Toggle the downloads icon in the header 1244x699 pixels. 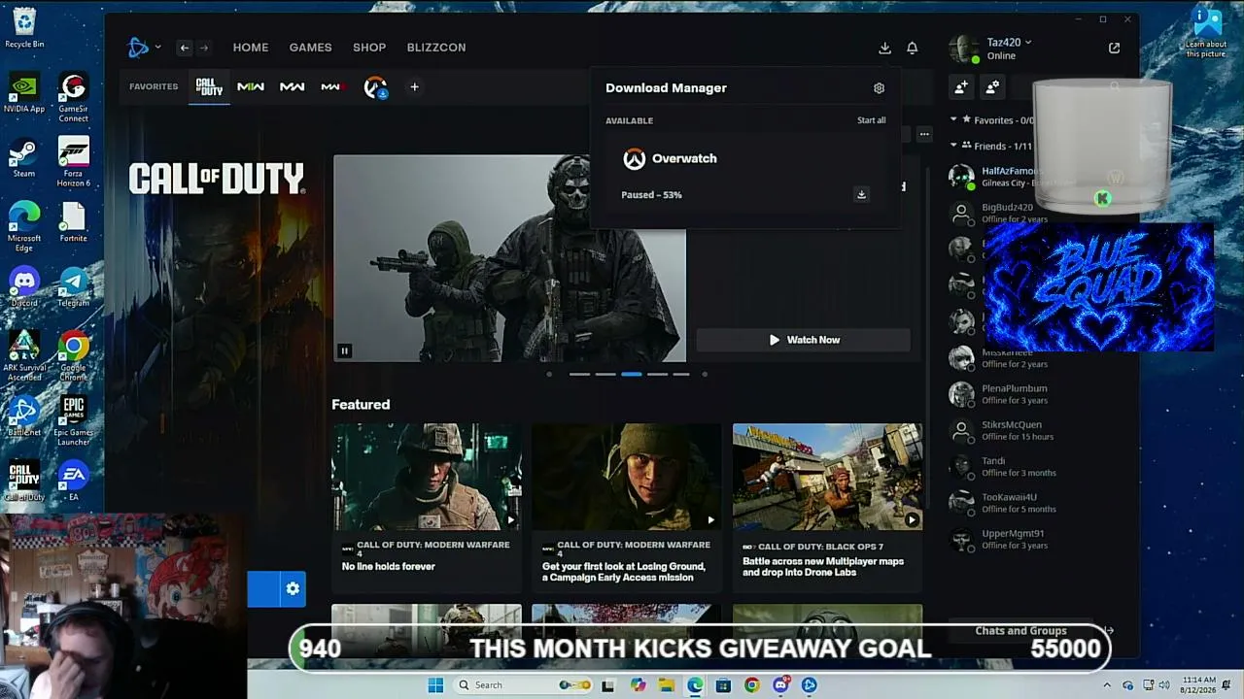click(884, 48)
